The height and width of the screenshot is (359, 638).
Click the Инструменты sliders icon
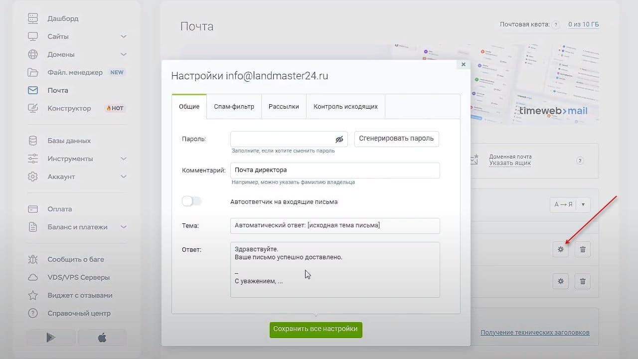[33, 159]
